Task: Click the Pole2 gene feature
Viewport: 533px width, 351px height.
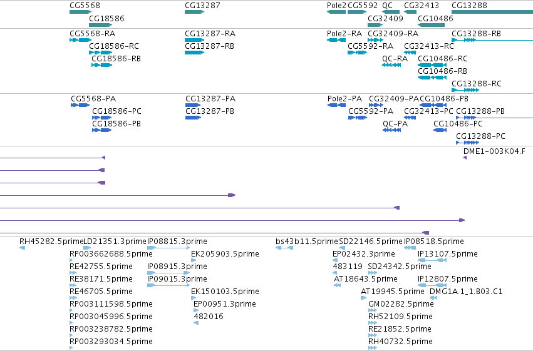Action: point(336,12)
